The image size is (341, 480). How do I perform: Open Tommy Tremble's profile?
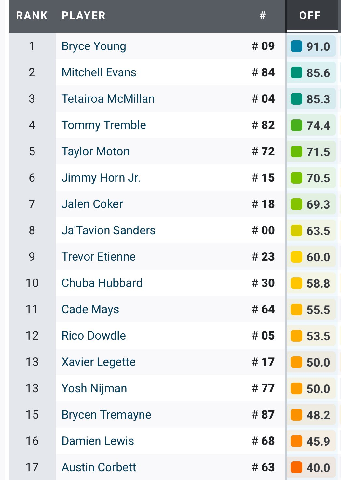pos(104,125)
